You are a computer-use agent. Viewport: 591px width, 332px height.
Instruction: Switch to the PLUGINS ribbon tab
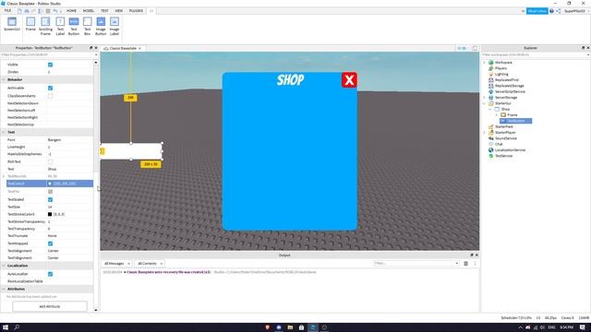click(x=136, y=11)
